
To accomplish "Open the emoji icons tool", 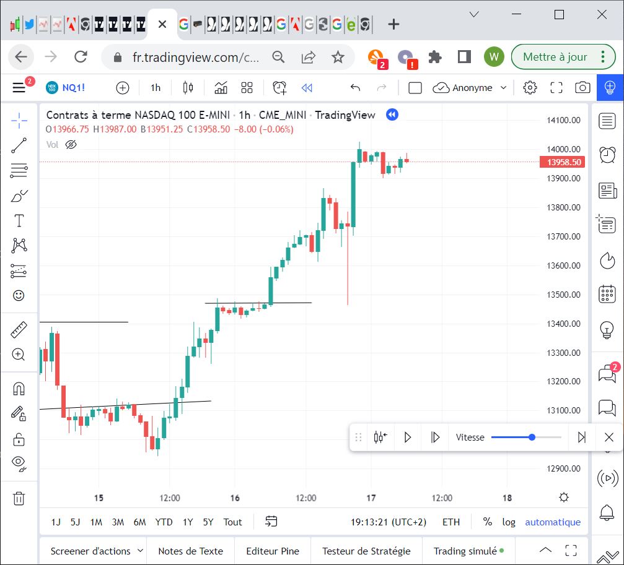I will pyautogui.click(x=19, y=296).
